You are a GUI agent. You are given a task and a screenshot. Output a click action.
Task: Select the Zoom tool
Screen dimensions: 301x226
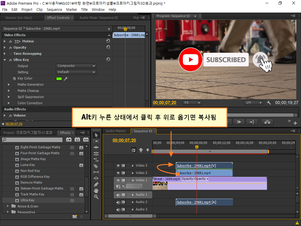coord(96,197)
